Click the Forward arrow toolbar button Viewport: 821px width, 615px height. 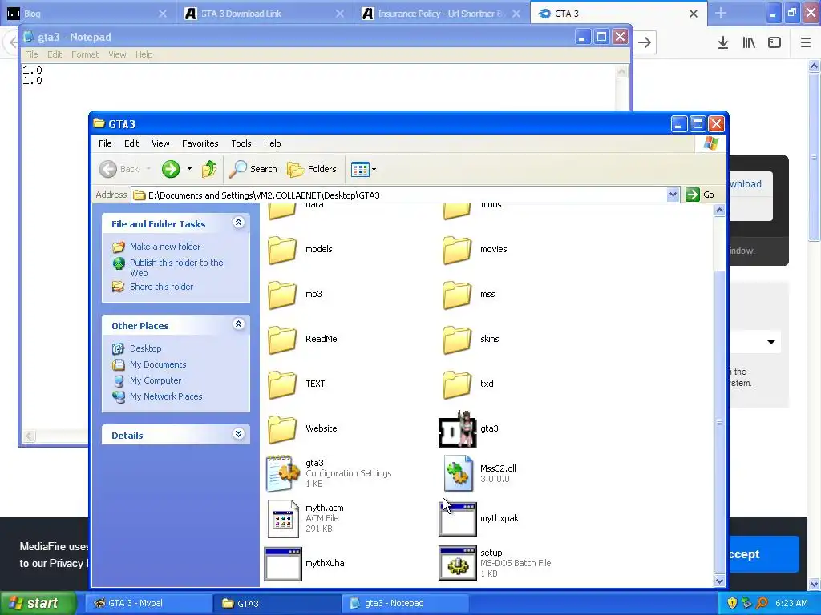click(171, 169)
